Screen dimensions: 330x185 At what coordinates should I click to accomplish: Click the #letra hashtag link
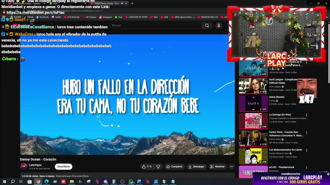[85, 176]
